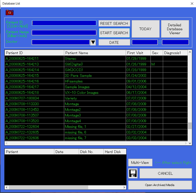Click the start date range field
Image resolution: width=196 pixels, height=193 pixels.
pos(145,42)
